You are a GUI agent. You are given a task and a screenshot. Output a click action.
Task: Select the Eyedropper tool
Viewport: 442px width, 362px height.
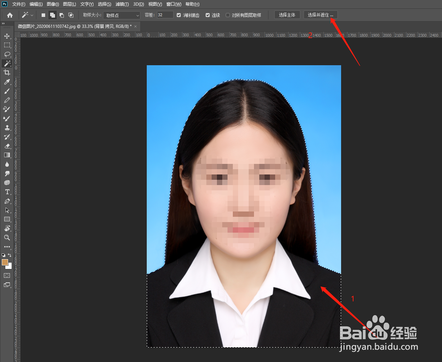click(7, 82)
